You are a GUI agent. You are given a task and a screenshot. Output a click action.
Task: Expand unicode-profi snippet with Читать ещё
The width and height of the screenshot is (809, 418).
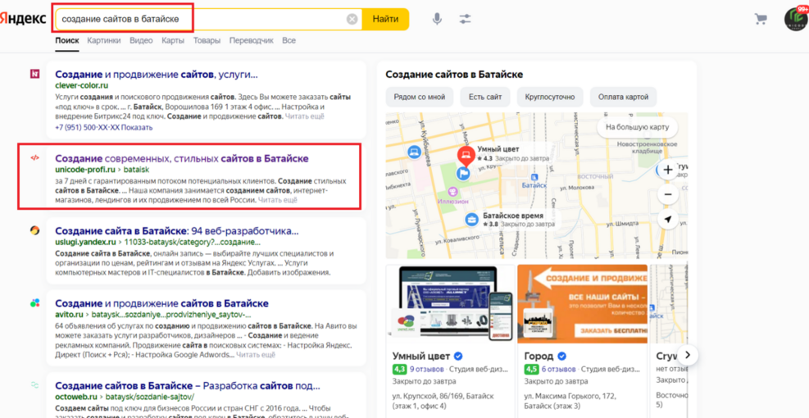click(278, 200)
